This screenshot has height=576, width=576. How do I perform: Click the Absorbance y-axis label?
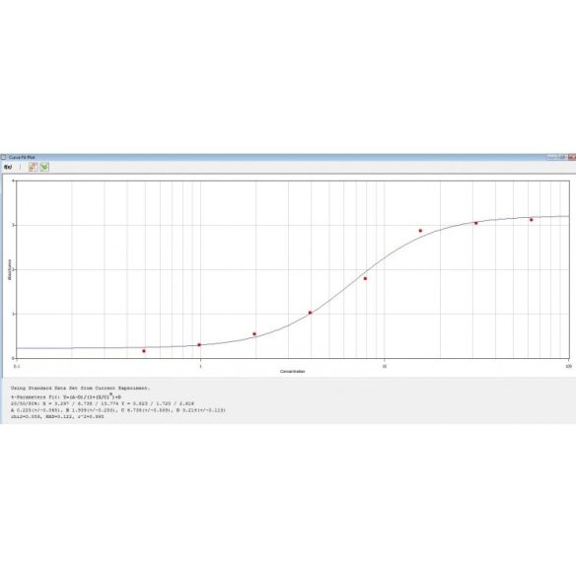[10, 269]
